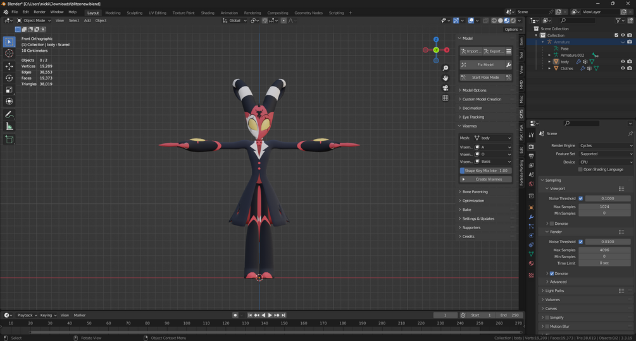Expand Armature.002 in outliner

549,55
